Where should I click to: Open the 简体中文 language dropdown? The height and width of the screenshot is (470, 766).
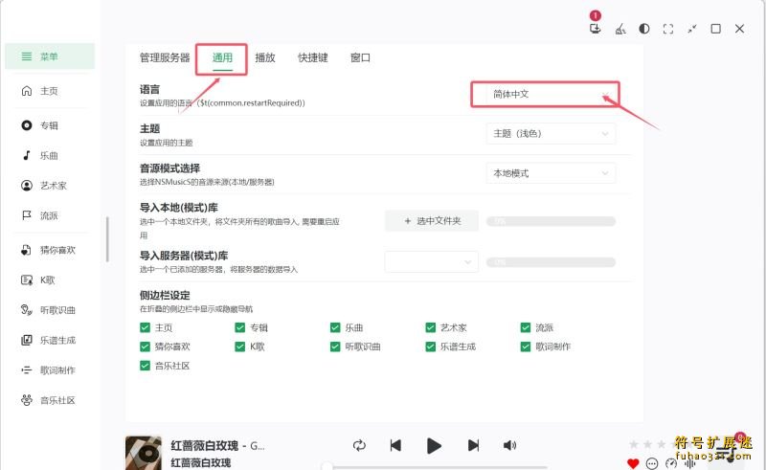pyautogui.click(x=551, y=94)
